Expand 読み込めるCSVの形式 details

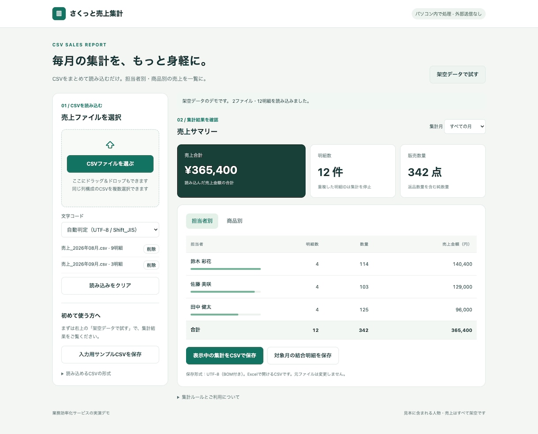coord(86,374)
